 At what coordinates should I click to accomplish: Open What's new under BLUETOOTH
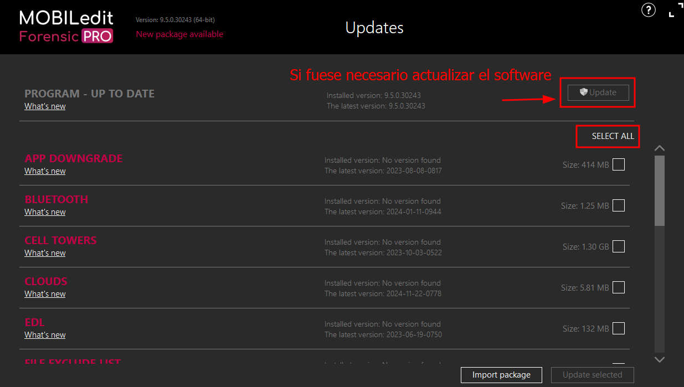[45, 212]
